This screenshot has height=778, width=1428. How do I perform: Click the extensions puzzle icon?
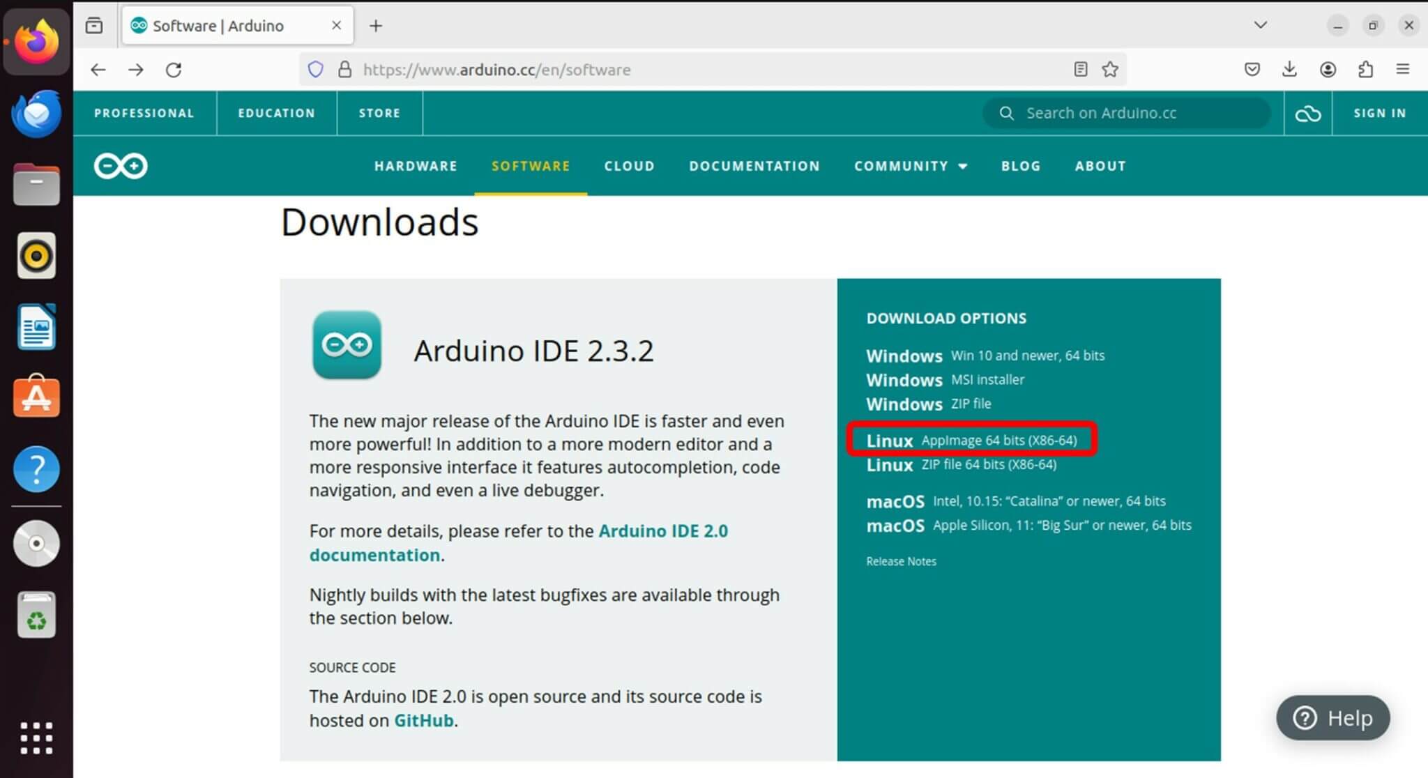click(x=1365, y=69)
